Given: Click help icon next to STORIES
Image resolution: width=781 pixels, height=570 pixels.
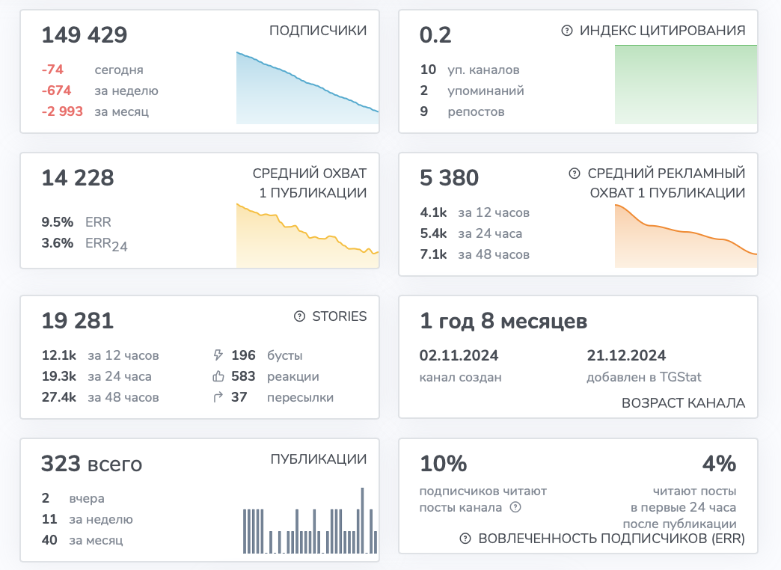Looking at the screenshot, I should (299, 316).
